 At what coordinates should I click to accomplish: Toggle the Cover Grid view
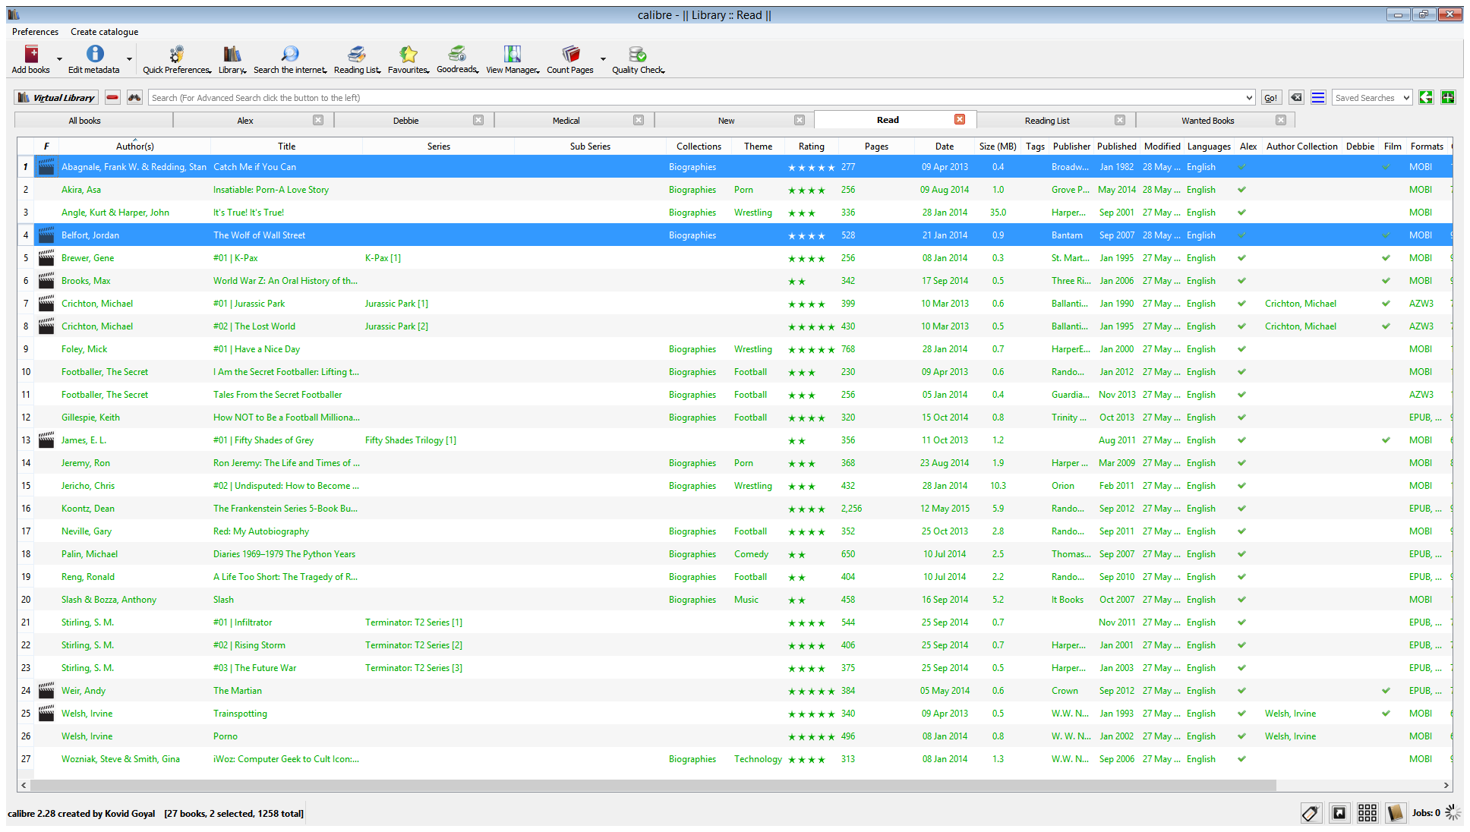[1367, 813]
